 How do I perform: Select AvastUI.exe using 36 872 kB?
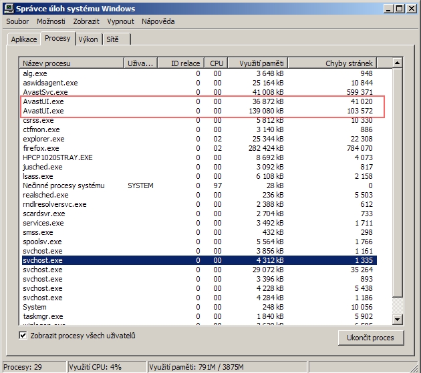(199, 101)
